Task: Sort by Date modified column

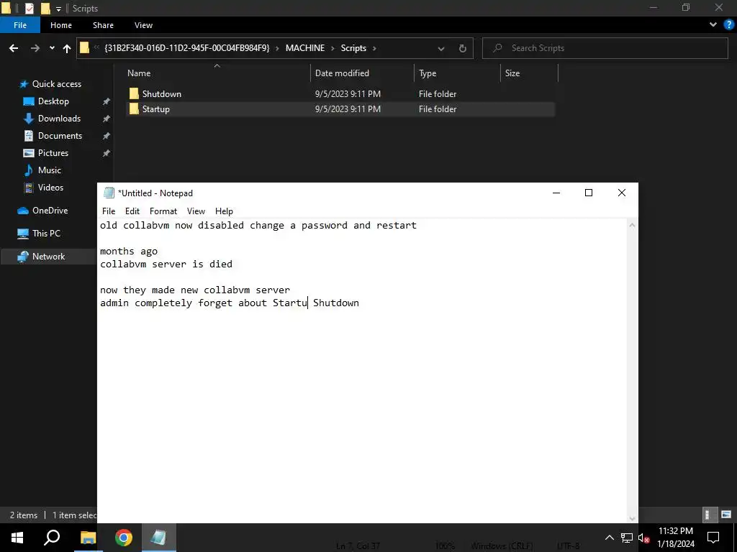Action: click(342, 73)
